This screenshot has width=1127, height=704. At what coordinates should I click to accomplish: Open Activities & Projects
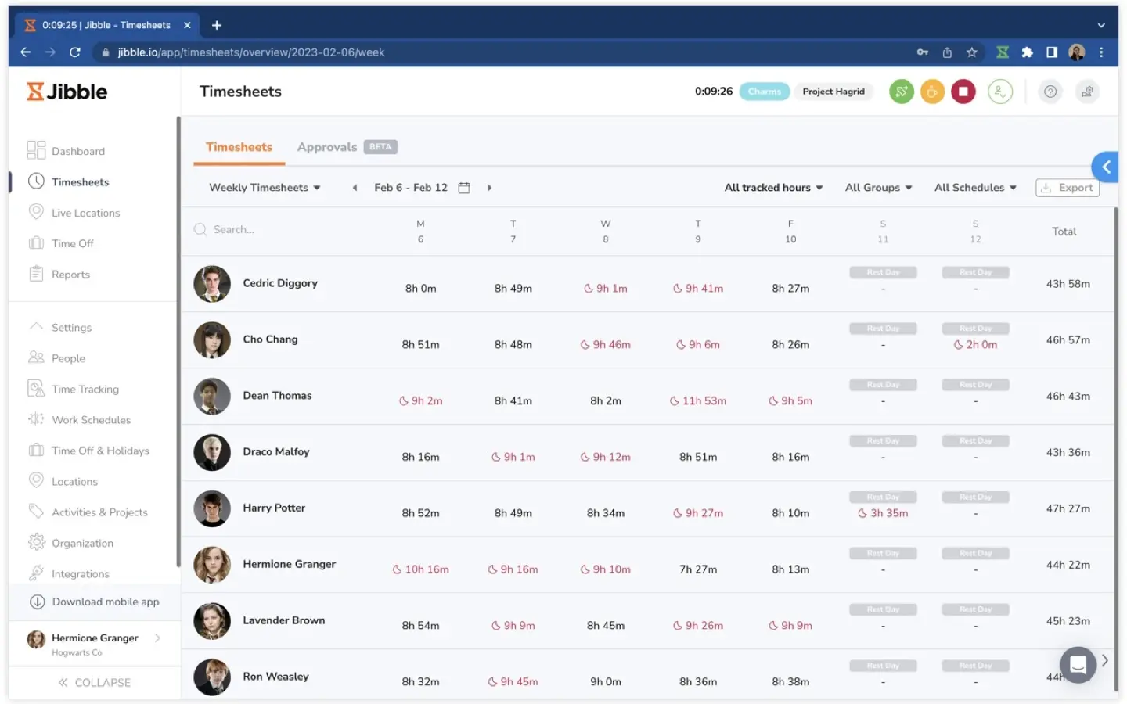click(99, 512)
